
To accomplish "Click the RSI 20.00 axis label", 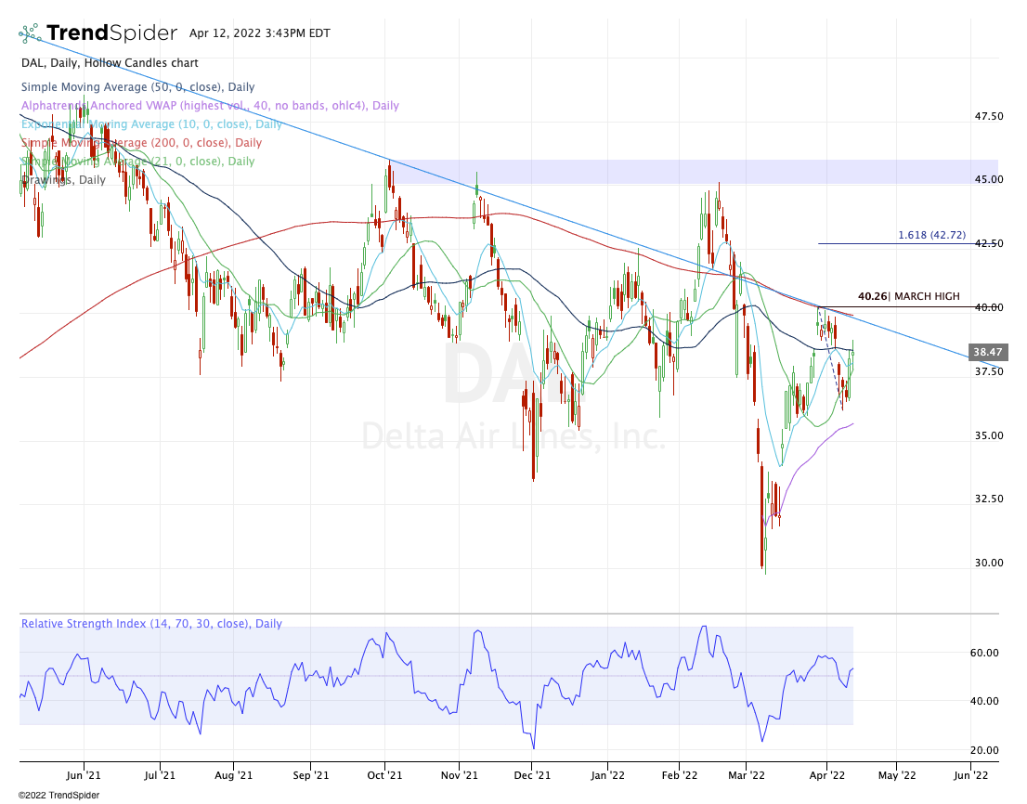I will (x=983, y=751).
